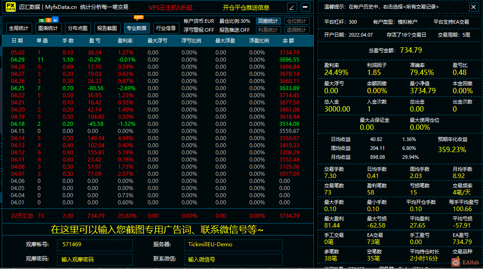The width and height of the screenshot is (483, 269).
Task: Click the 交易笔数 73 value
Action: [327, 193]
